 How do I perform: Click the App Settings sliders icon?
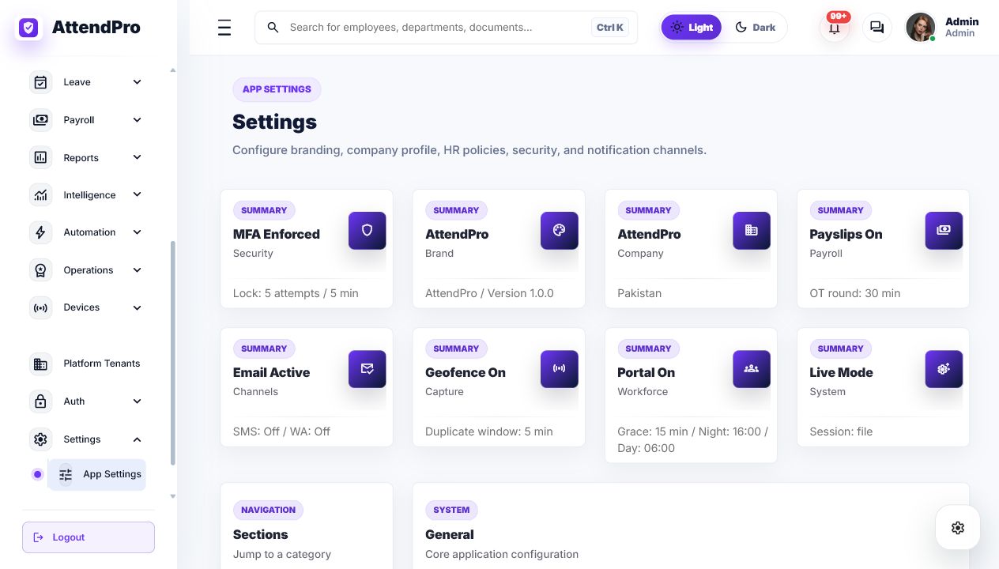pyautogui.click(x=66, y=474)
